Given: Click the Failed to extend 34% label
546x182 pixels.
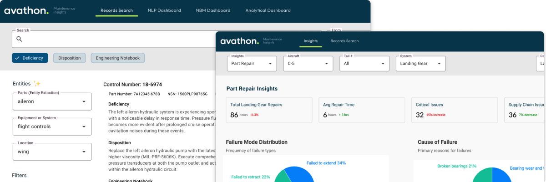Looking at the screenshot, I should click(326, 162).
